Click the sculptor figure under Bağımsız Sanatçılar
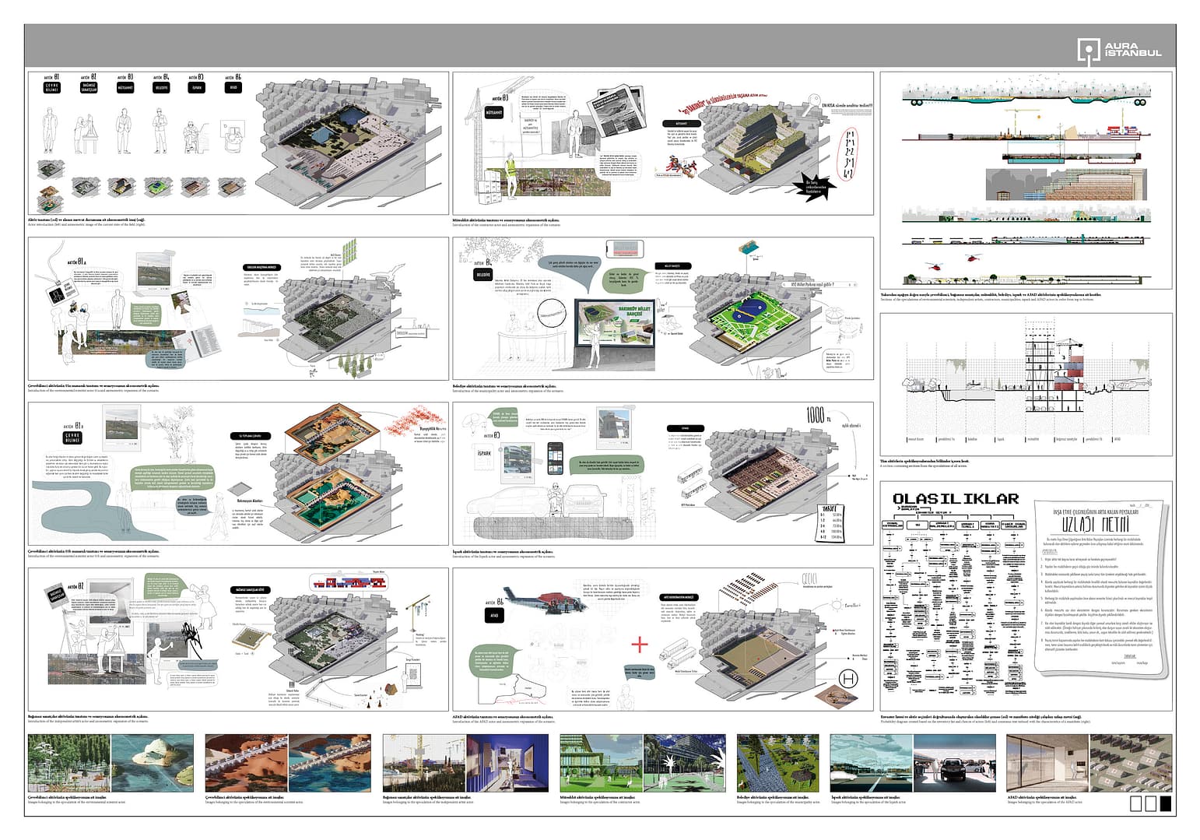1200x840 pixels. tap(87, 133)
